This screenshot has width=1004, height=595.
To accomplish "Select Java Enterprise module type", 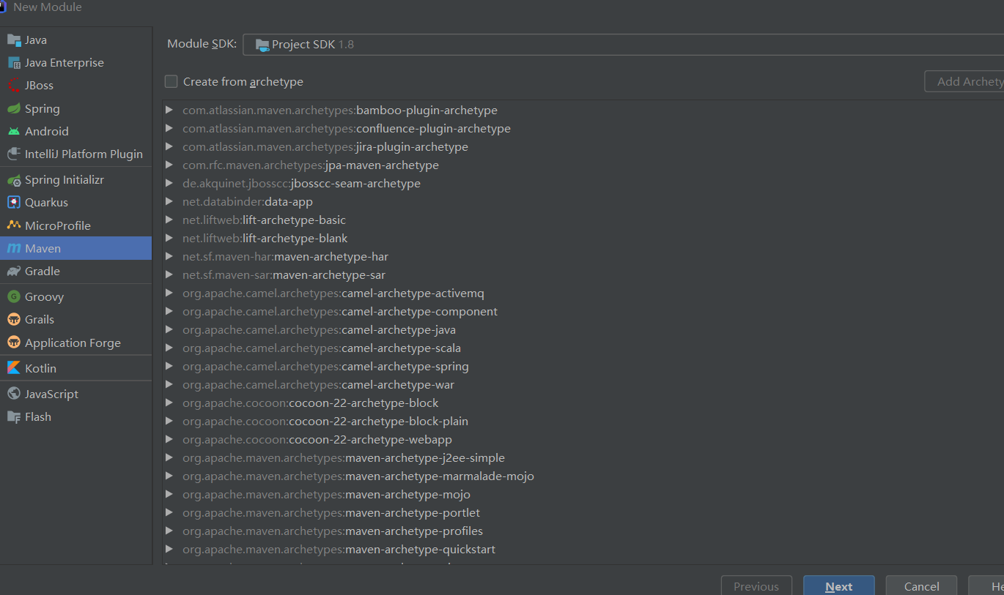I will click(76, 63).
